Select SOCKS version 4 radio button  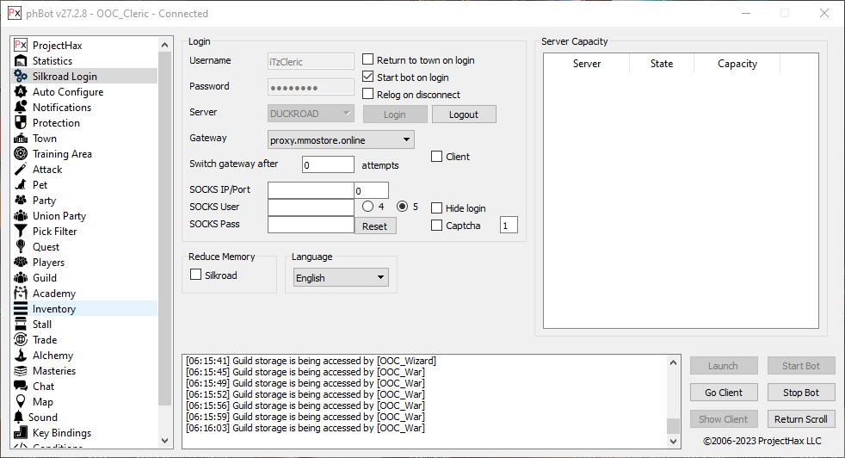pyautogui.click(x=367, y=207)
